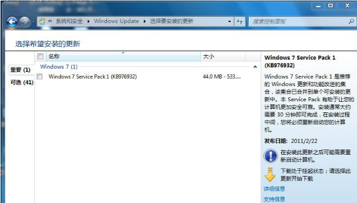Open recent pages dropdown beside Forward arrow

[33, 22]
